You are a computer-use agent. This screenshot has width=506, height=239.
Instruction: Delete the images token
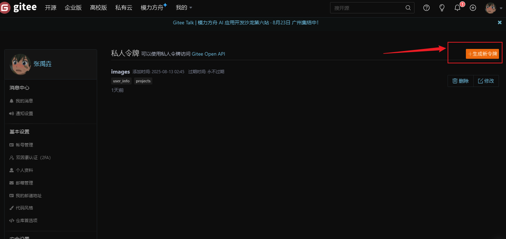pos(461,81)
